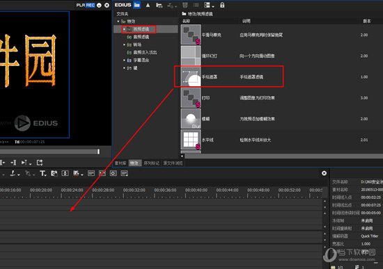Viewport: 383px width, 269px height.
Task: Expand the 字幕混合 tree folder
Action: pyautogui.click(x=125, y=60)
